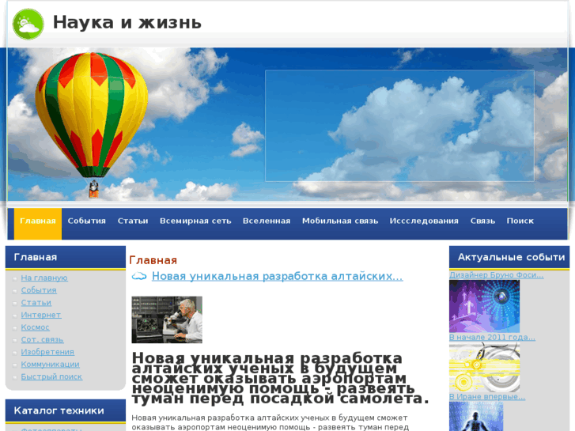Select Всемирная сеть menu item
575x431 pixels.
tap(195, 221)
